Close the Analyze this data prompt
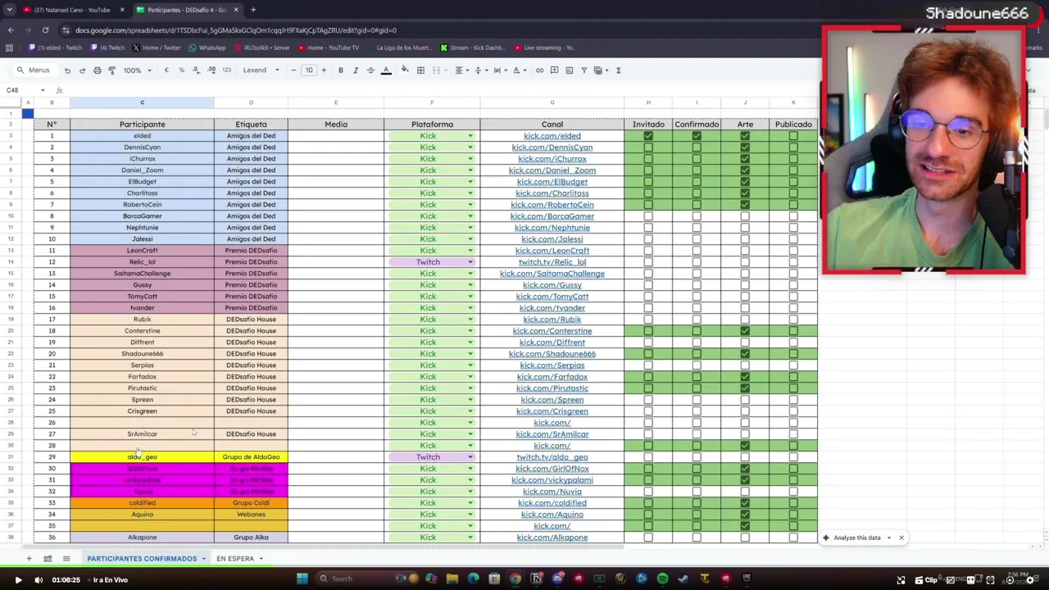The height and width of the screenshot is (590, 1049). click(901, 538)
